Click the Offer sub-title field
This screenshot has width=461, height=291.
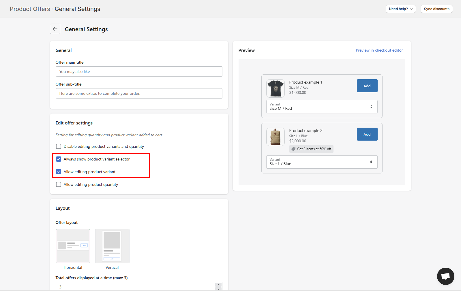tap(139, 93)
